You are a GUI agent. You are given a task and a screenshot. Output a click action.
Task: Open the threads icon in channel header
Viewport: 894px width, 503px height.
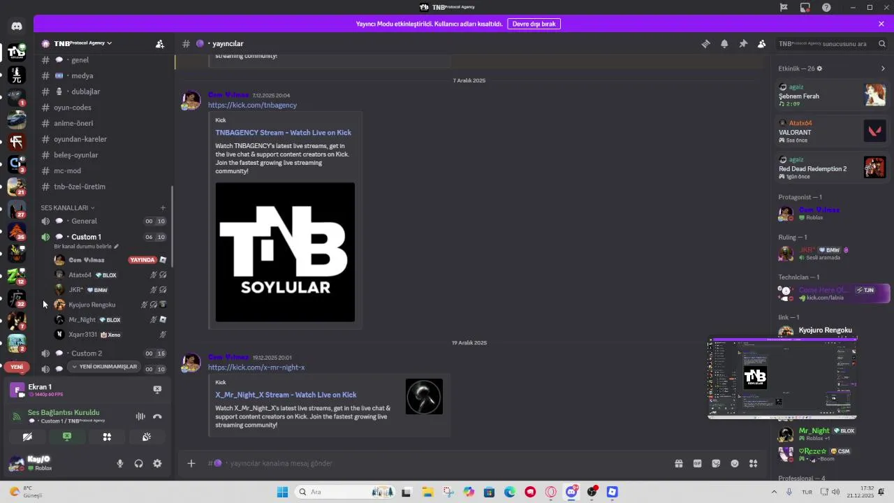click(x=705, y=43)
